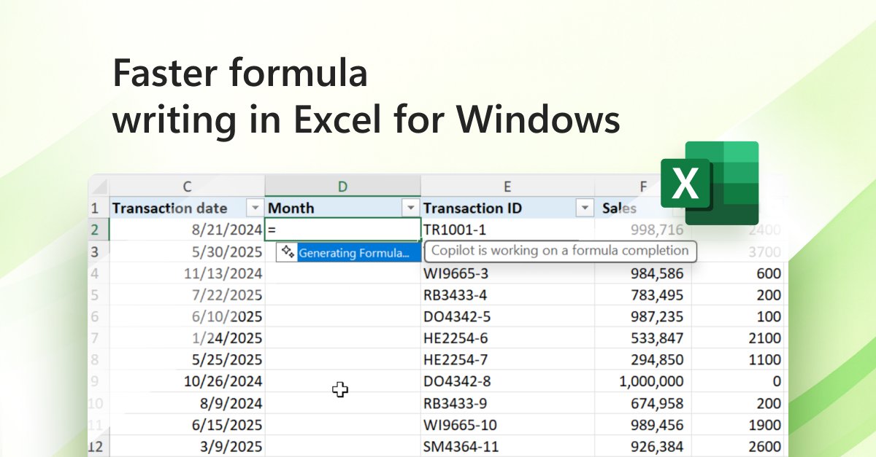Click the cell containing 1900
Image resolution: width=876 pixels, height=457 pixels.
739,425
